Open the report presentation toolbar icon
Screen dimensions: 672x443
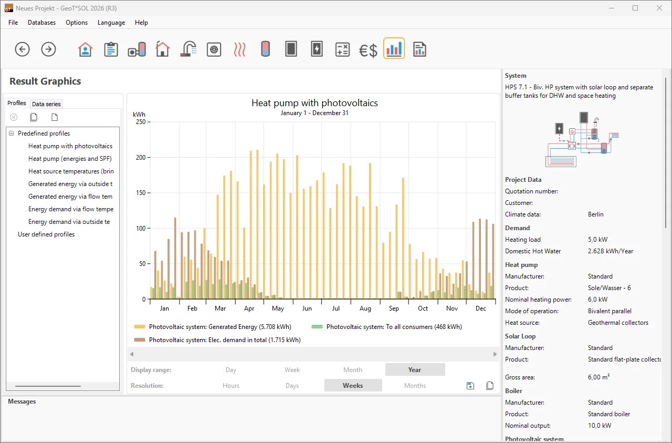point(419,49)
